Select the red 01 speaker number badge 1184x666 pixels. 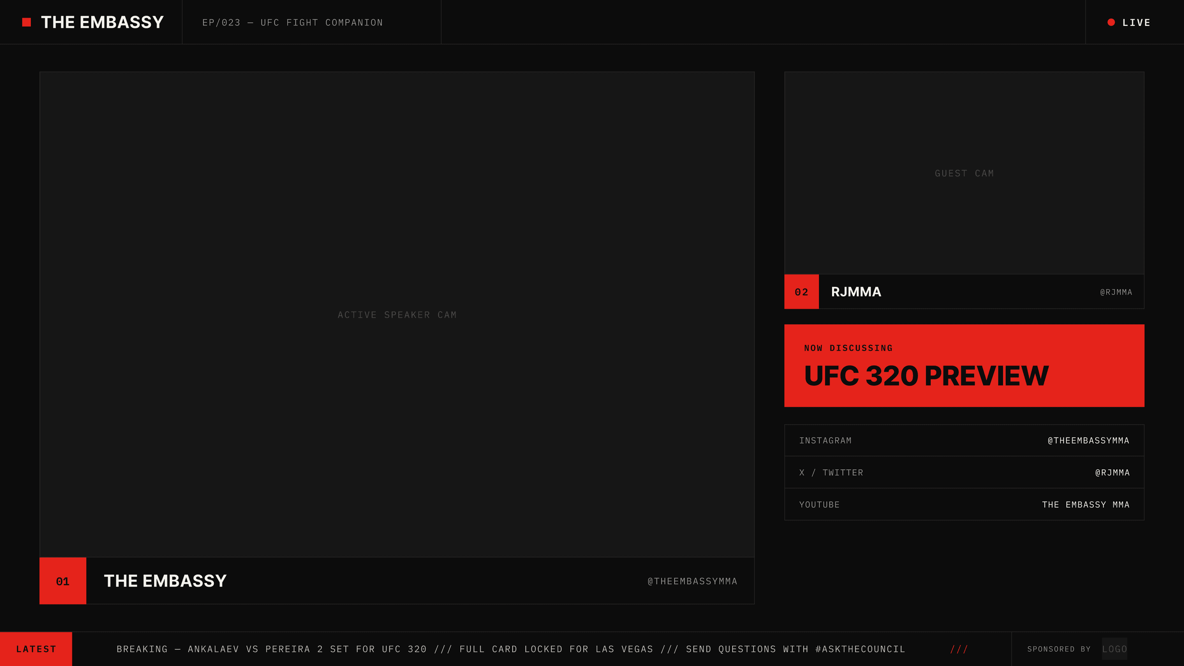point(63,581)
